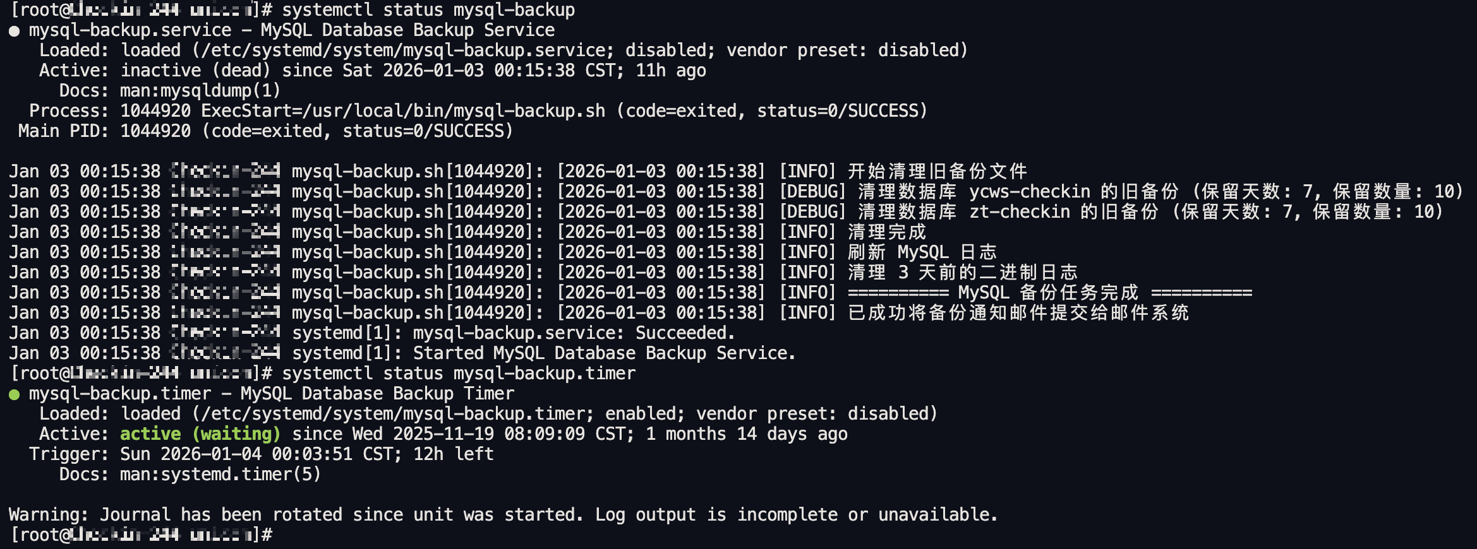Click the "mysql-backup.service: Succeeded." log line
The image size is (1477, 549).
[x=574, y=333]
